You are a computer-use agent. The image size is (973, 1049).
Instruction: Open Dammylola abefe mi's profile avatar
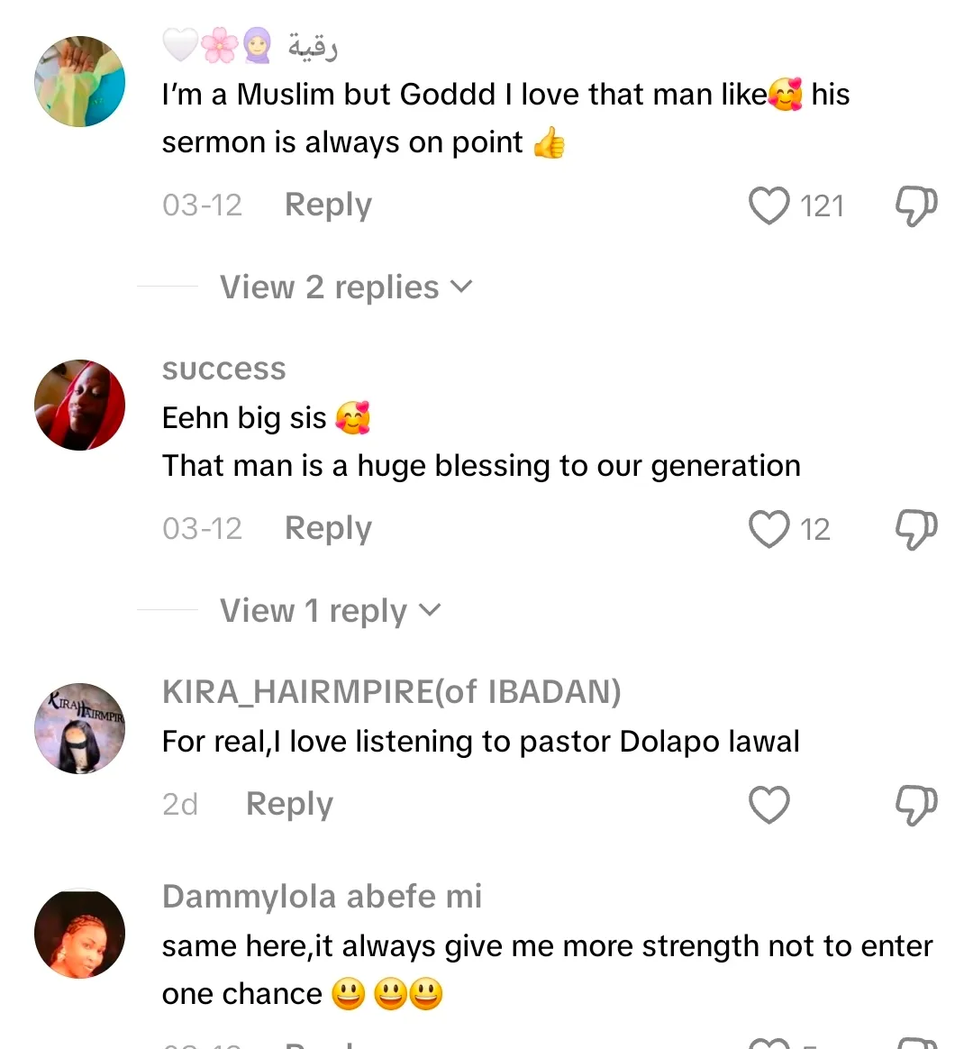point(79,935)
